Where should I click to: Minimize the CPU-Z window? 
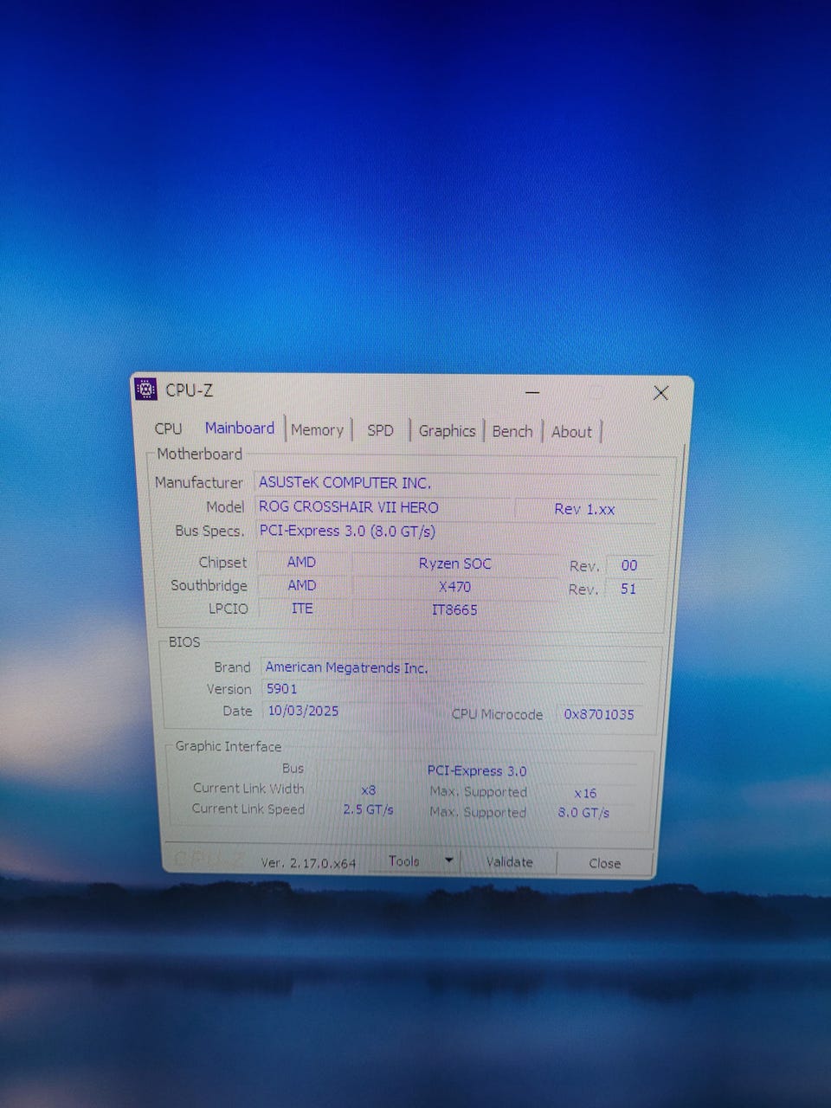tap(532, 392)
